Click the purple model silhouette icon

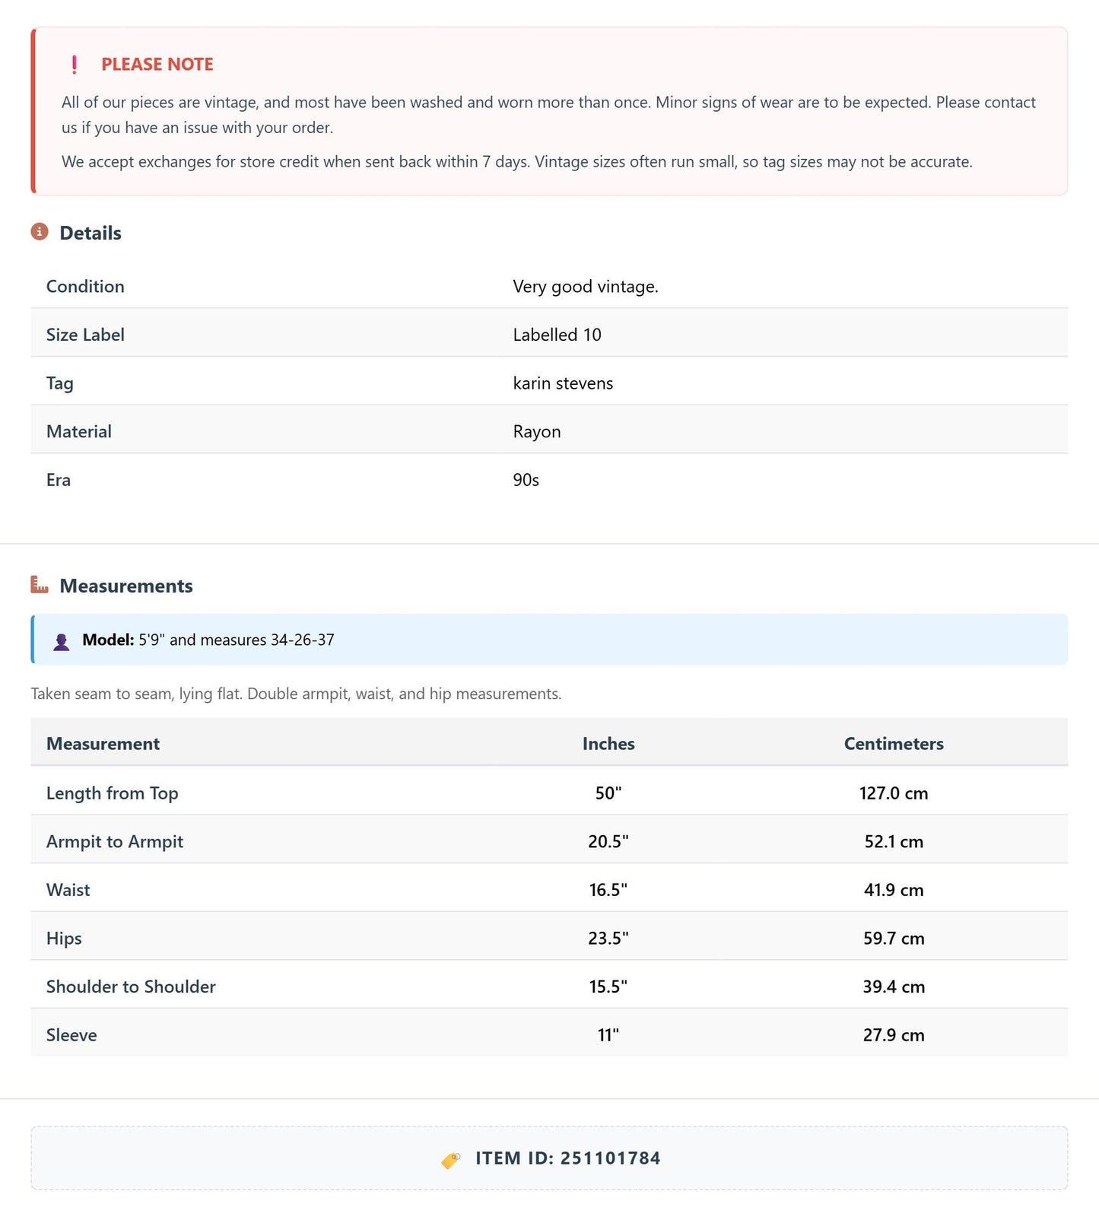pos(62,641)
